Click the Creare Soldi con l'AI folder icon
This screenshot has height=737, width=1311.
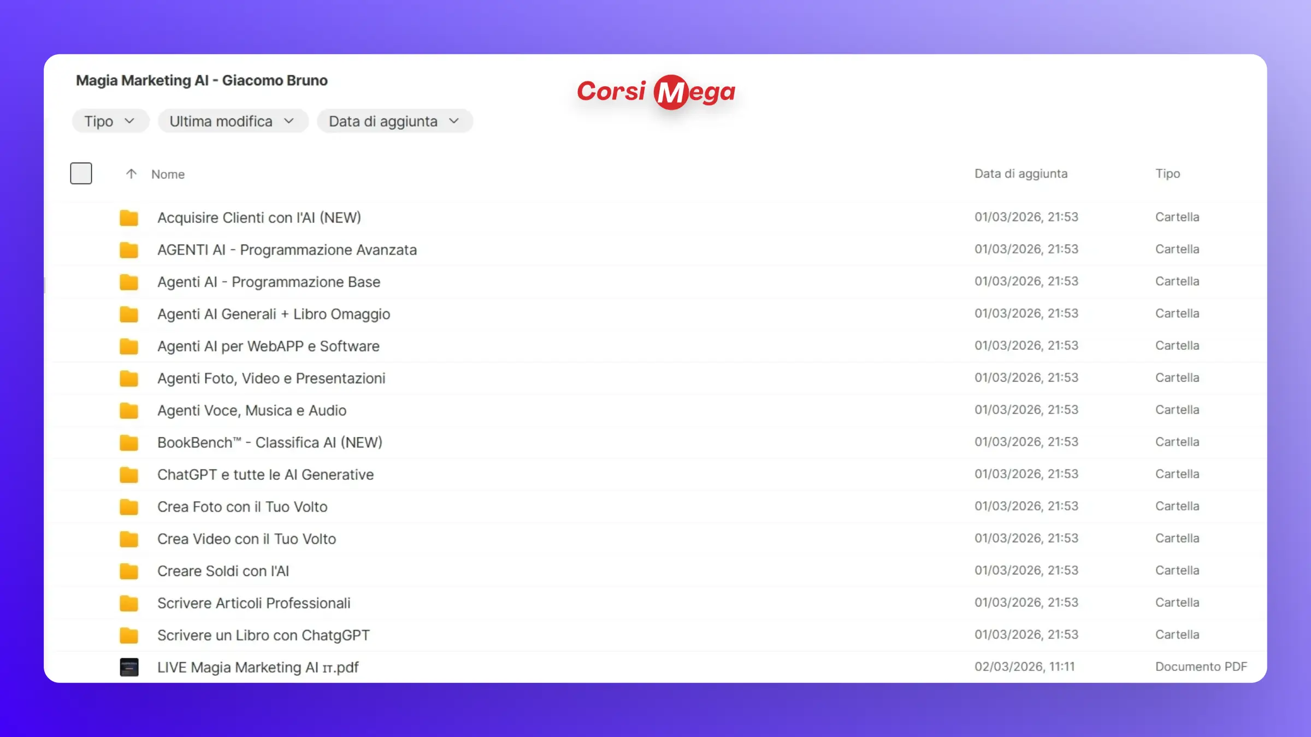(x=129, y=571)
